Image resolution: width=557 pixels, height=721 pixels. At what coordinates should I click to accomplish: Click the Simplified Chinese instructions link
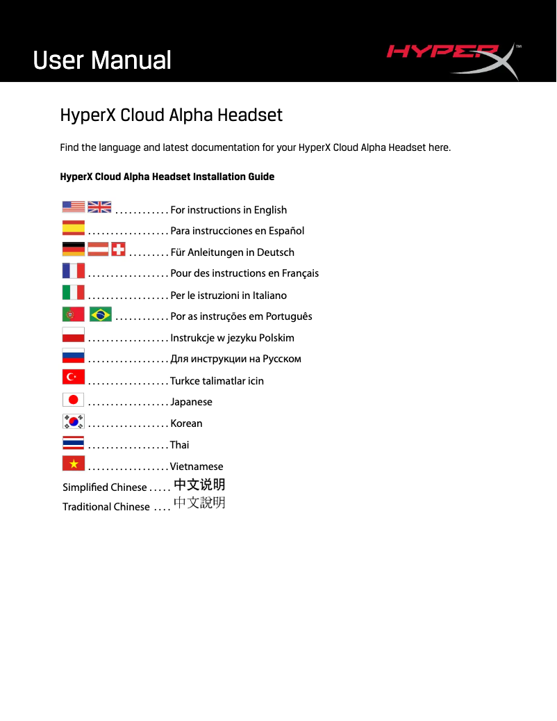pos(200,484)
